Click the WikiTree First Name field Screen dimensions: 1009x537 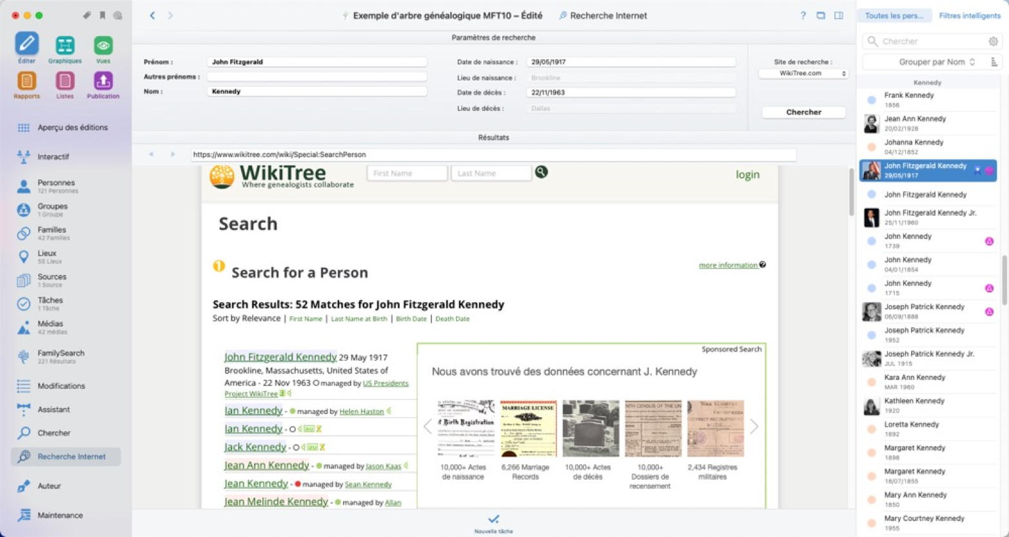pyautogui.click(x=407, y=173)
